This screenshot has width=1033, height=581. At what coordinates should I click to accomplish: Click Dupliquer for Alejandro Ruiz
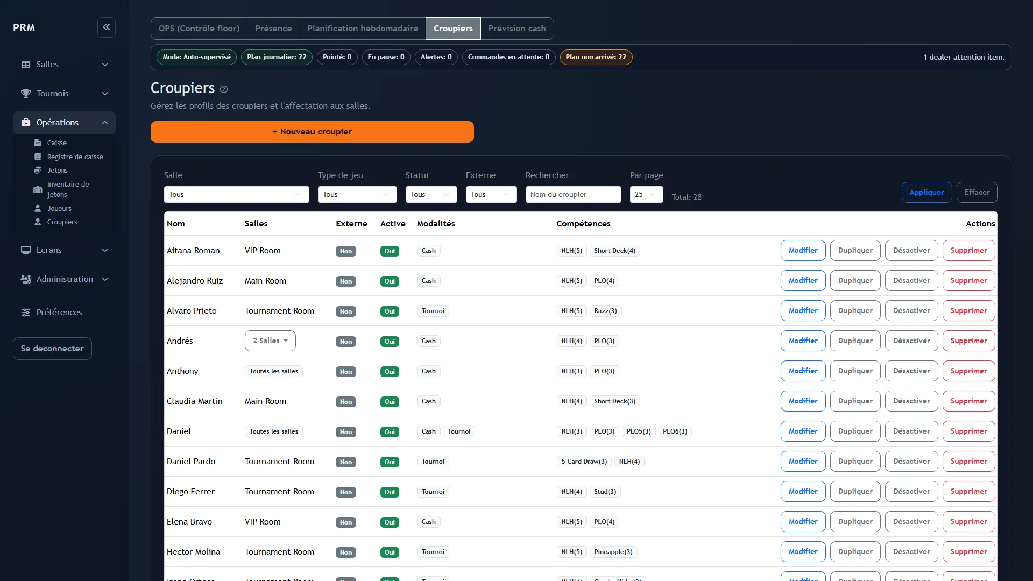click(x=855, y=280)
